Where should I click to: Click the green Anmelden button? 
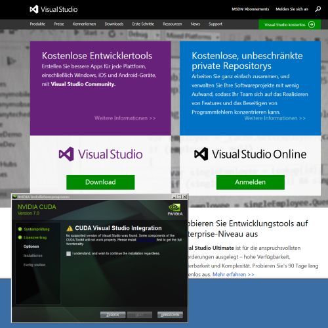tap(251, 182)
